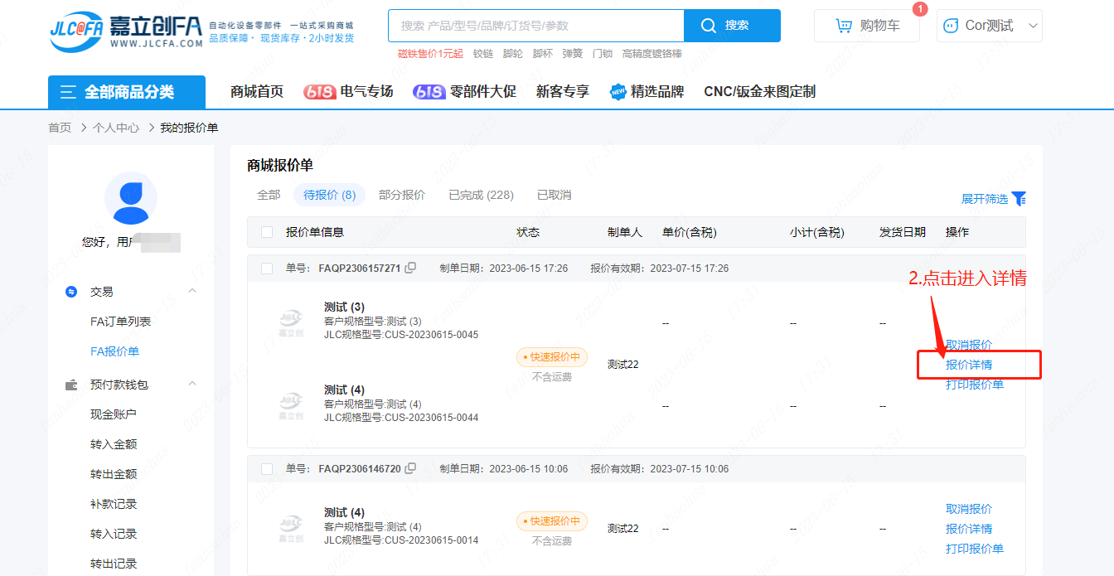Check the box for order FAQP2306157271
The width and height of the screenshot is (1114, 576).
point(267,269)
